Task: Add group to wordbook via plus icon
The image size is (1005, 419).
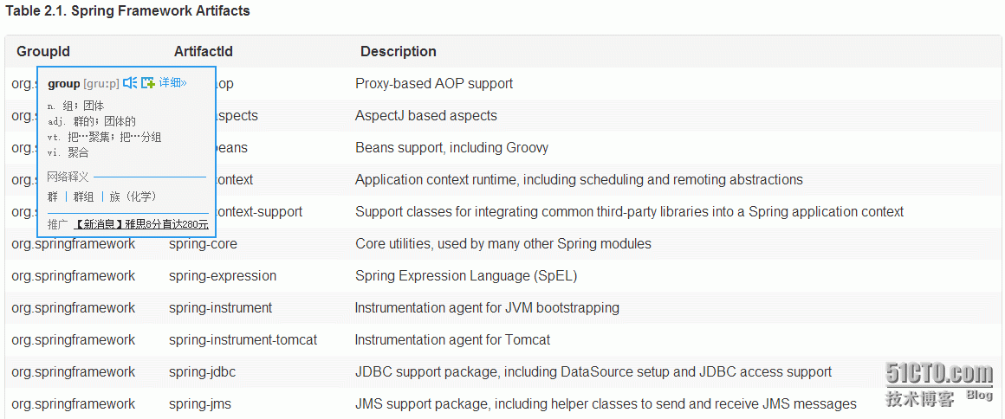Action: coord(148,82)
